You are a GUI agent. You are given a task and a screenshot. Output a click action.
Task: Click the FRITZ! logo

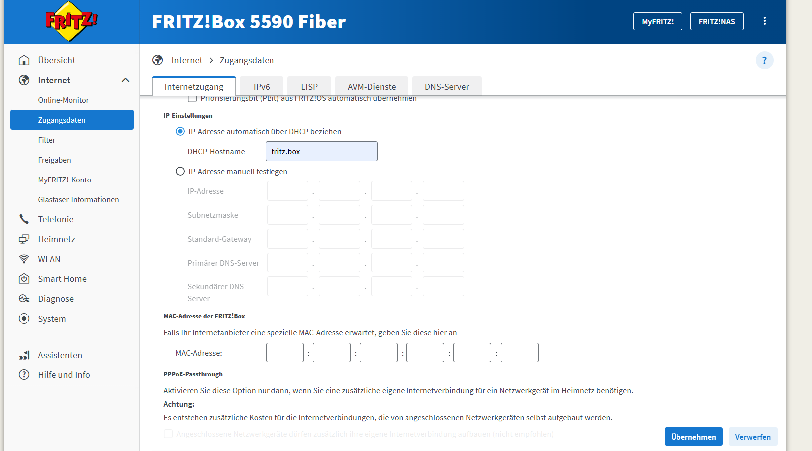(71, 21)
